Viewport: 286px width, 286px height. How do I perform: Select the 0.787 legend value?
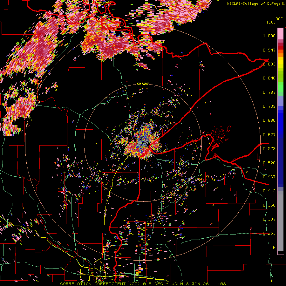(x=269, y=92)
